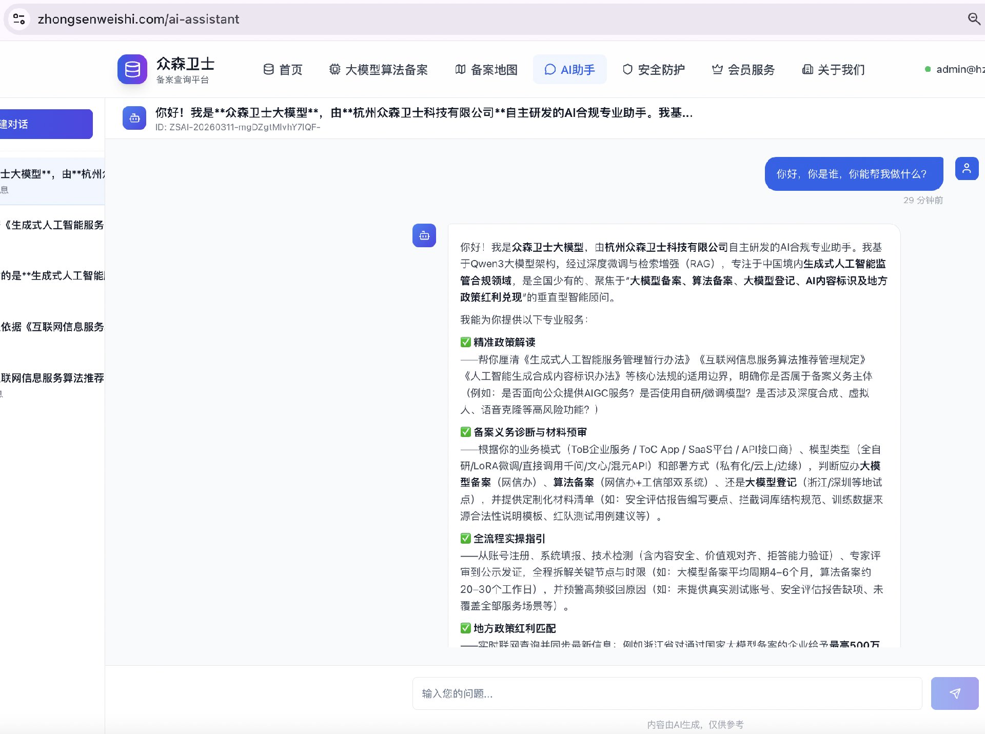Viewport: 985px width, 734px height.
Task: Click the browser address bar URL
Action: [x=139, y=19]
